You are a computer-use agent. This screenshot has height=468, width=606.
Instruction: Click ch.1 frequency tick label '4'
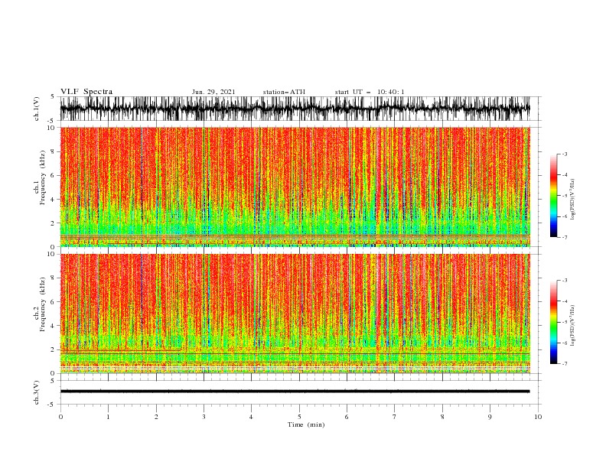click(x=54, y=200)
